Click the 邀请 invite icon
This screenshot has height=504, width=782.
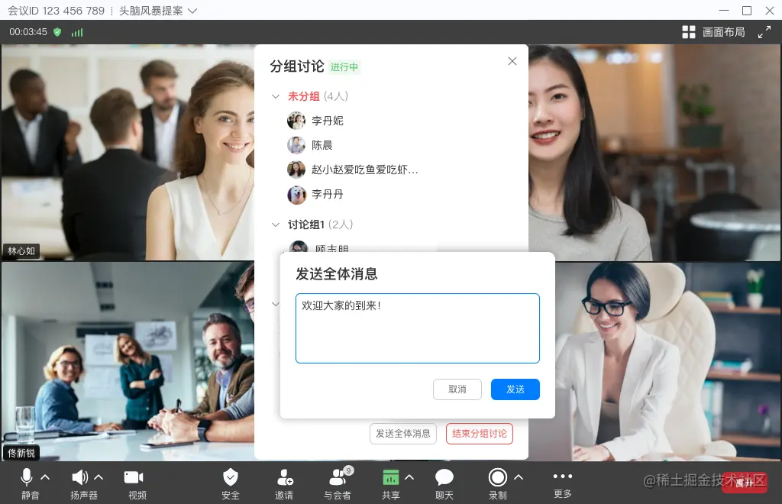284,477
